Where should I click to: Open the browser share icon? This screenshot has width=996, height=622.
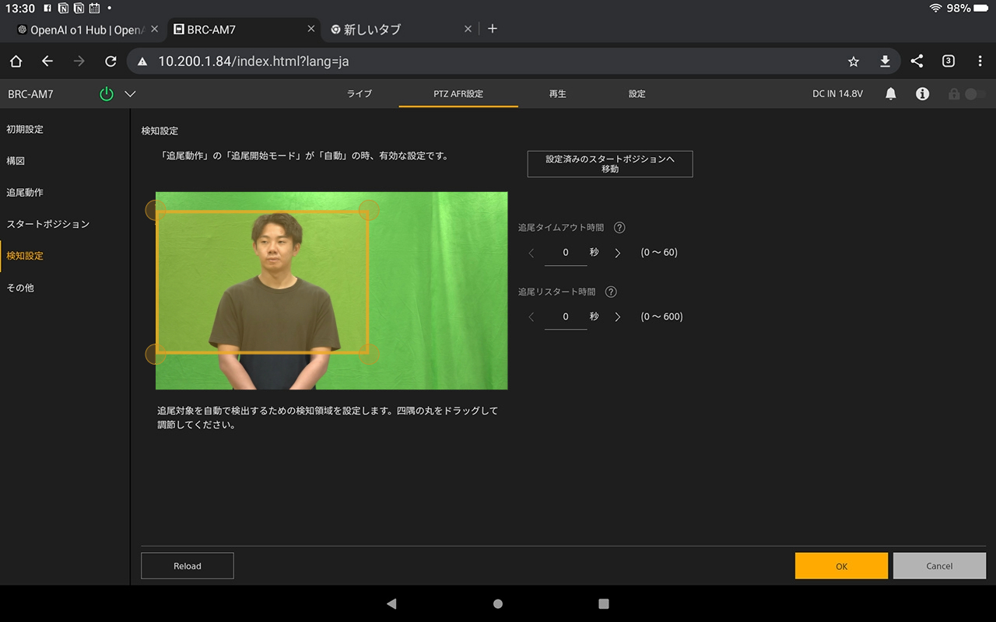point(917,61)
